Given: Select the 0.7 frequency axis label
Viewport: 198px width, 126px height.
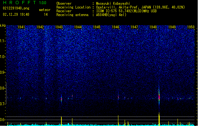Looking at the screenshot, I should [3, 104].
